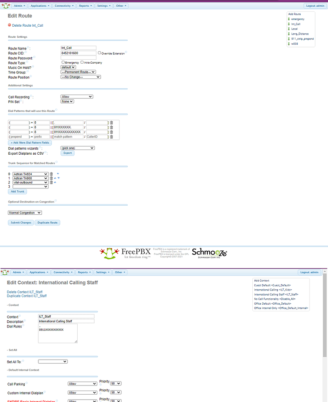
Task: Click the red Delete Route Int_Call icon
Action: pyautogui.click(x=9, y=25)
